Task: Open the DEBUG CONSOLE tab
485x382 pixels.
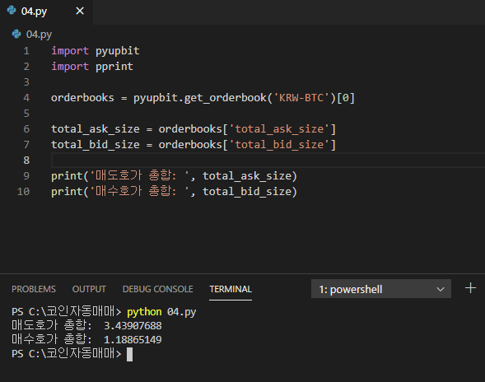Action: pos(158,289)
